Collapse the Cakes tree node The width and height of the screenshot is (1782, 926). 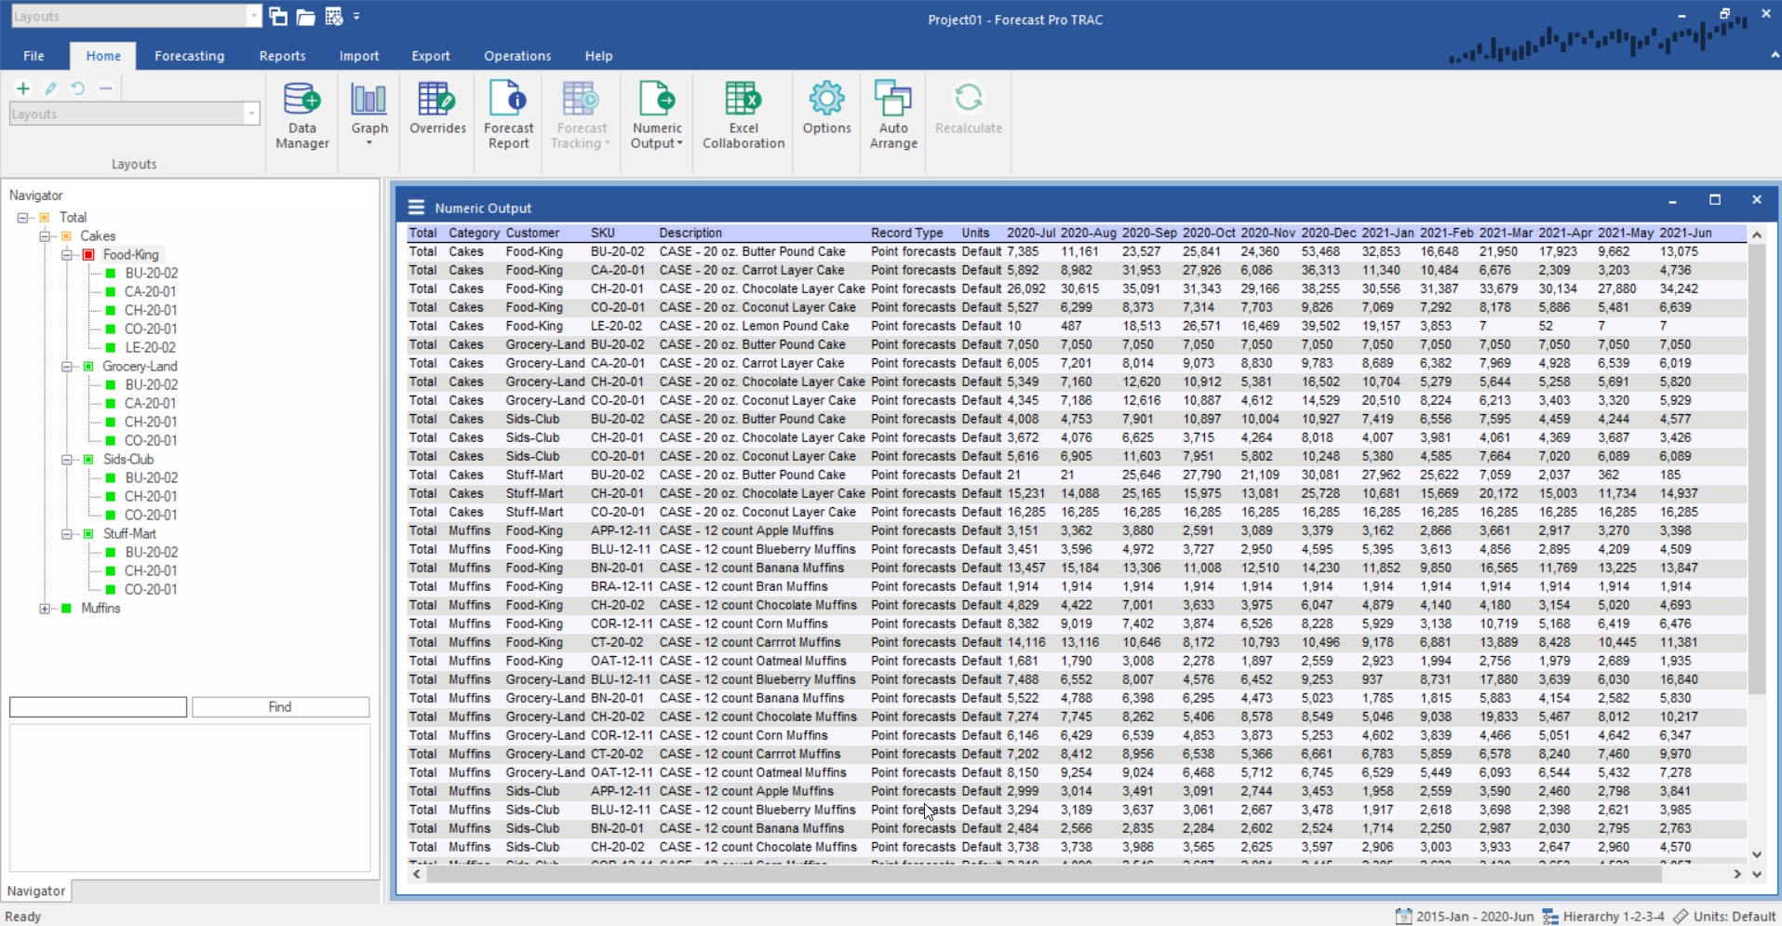click(45, 236)
